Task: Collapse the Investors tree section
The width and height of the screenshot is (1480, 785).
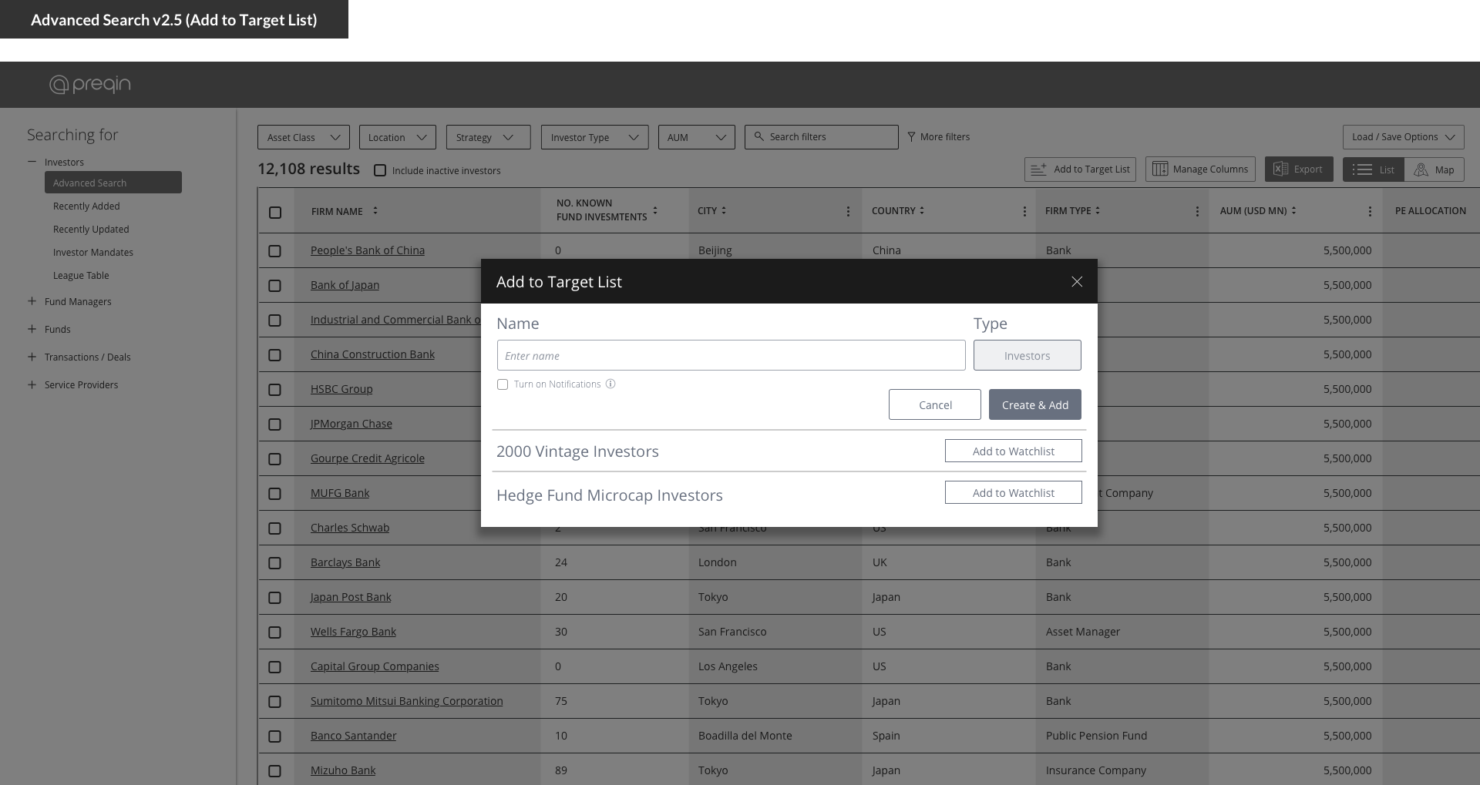Action: point(32,162)
